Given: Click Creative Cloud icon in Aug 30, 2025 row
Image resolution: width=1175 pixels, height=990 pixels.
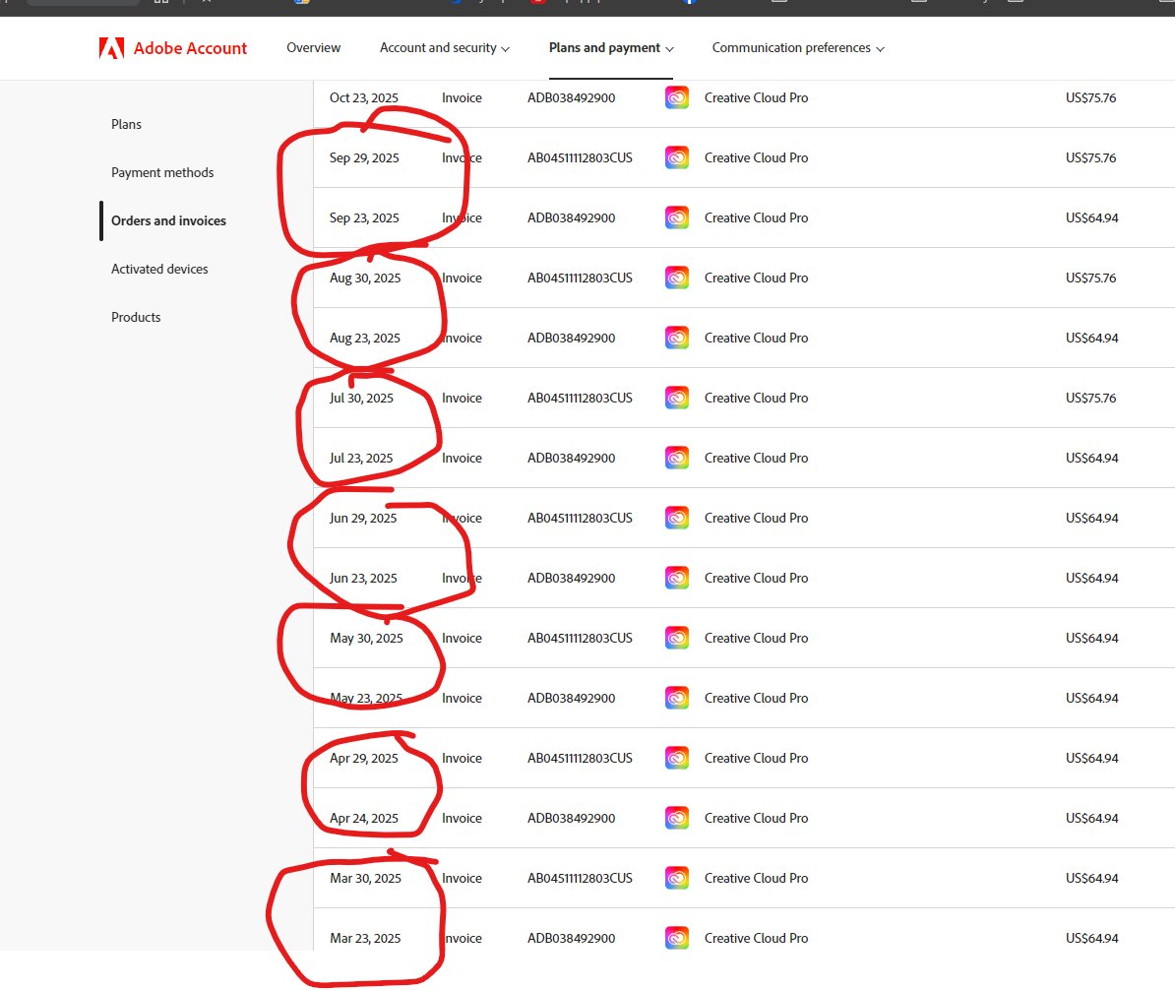Looking at the screenshot, I should point(677,278).
